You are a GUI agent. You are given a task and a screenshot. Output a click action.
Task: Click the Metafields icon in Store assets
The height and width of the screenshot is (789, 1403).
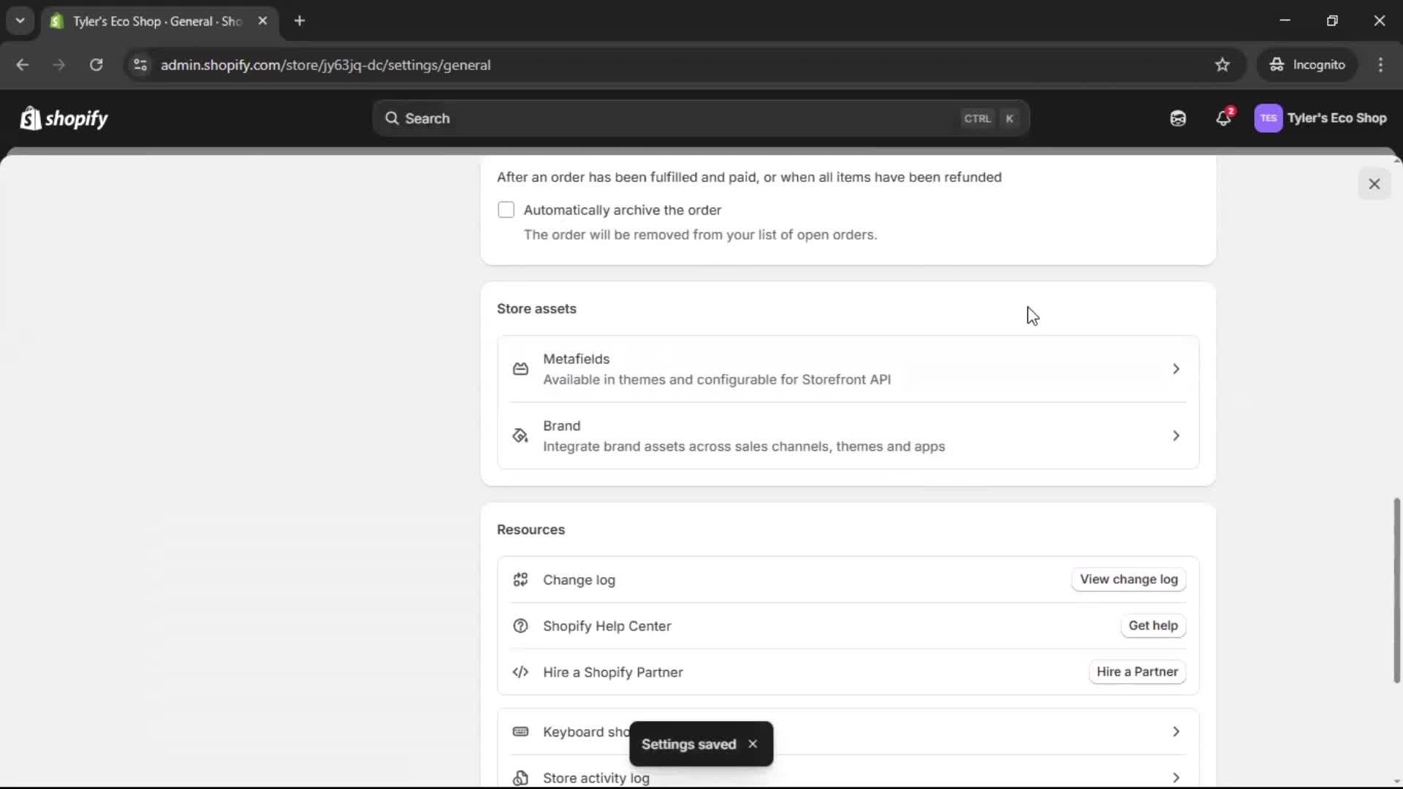[x=520, y=369]
